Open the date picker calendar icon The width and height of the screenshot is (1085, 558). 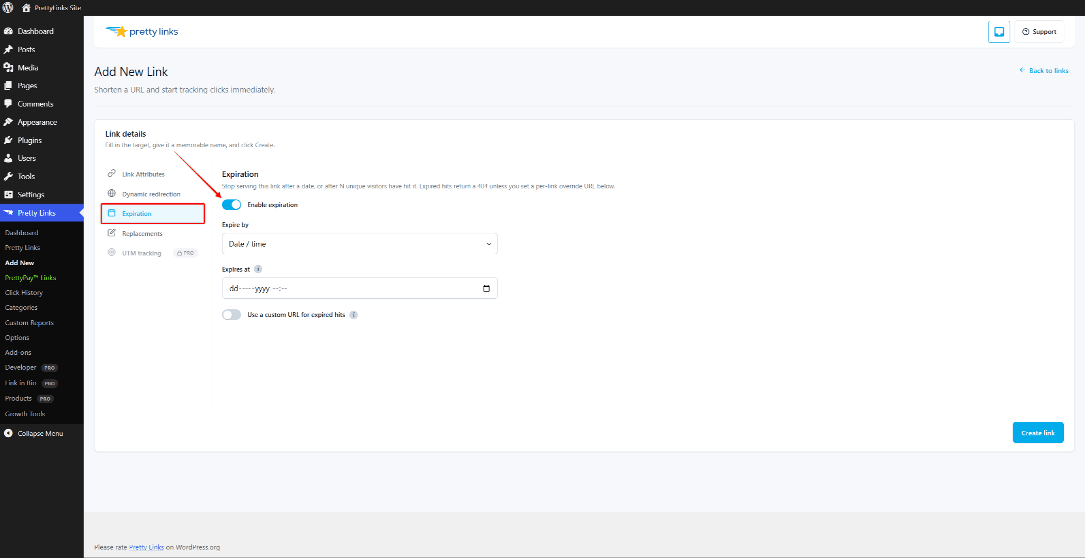486,289
